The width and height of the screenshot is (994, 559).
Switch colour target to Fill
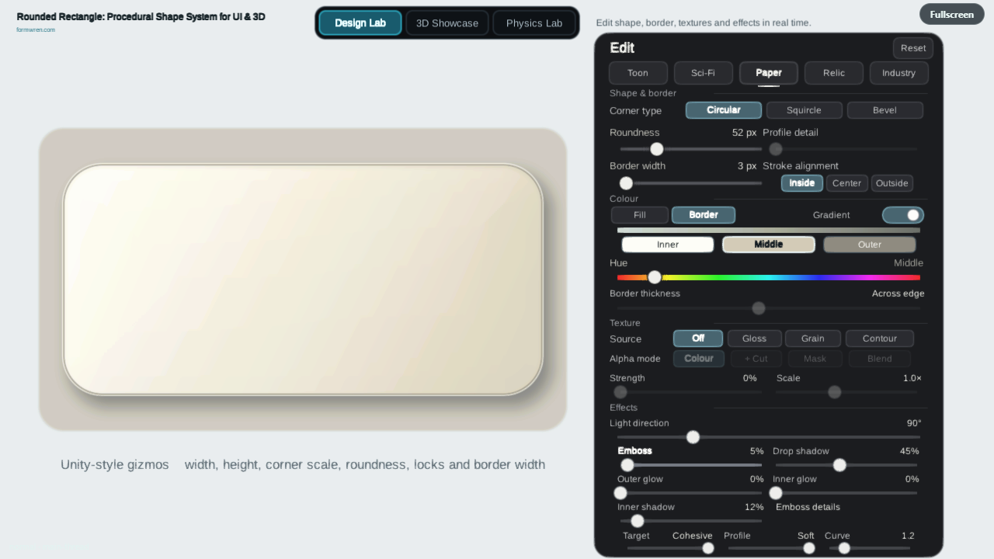click(x=639, y=215)
